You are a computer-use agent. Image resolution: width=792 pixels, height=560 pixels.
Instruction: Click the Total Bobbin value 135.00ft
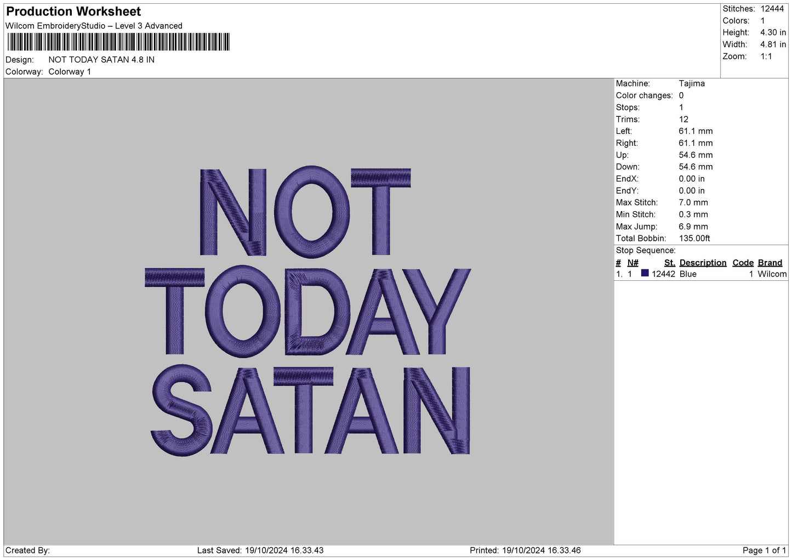tap(694, 239)
